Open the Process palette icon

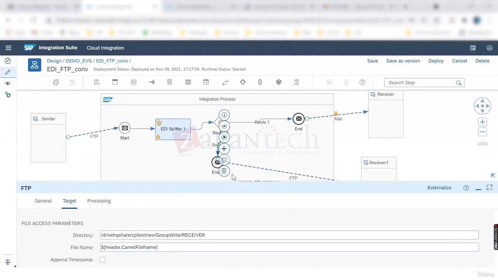(x=115, y=82)
